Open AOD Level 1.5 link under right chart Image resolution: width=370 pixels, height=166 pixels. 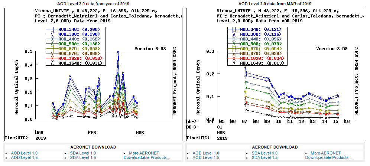point(206,157)
